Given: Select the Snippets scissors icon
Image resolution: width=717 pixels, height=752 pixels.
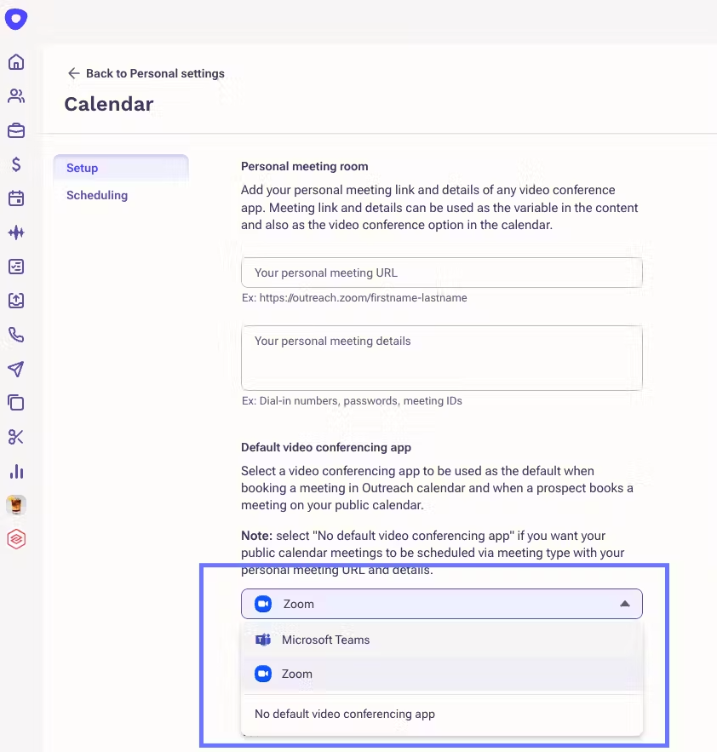Looking at the screenshot, I should (16, 437).
